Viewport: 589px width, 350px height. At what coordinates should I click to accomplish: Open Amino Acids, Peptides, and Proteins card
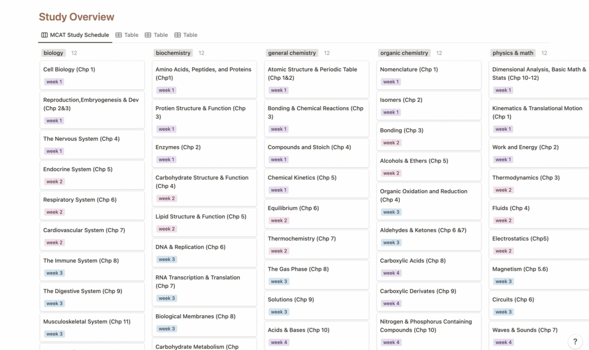(x=205, y=79)
